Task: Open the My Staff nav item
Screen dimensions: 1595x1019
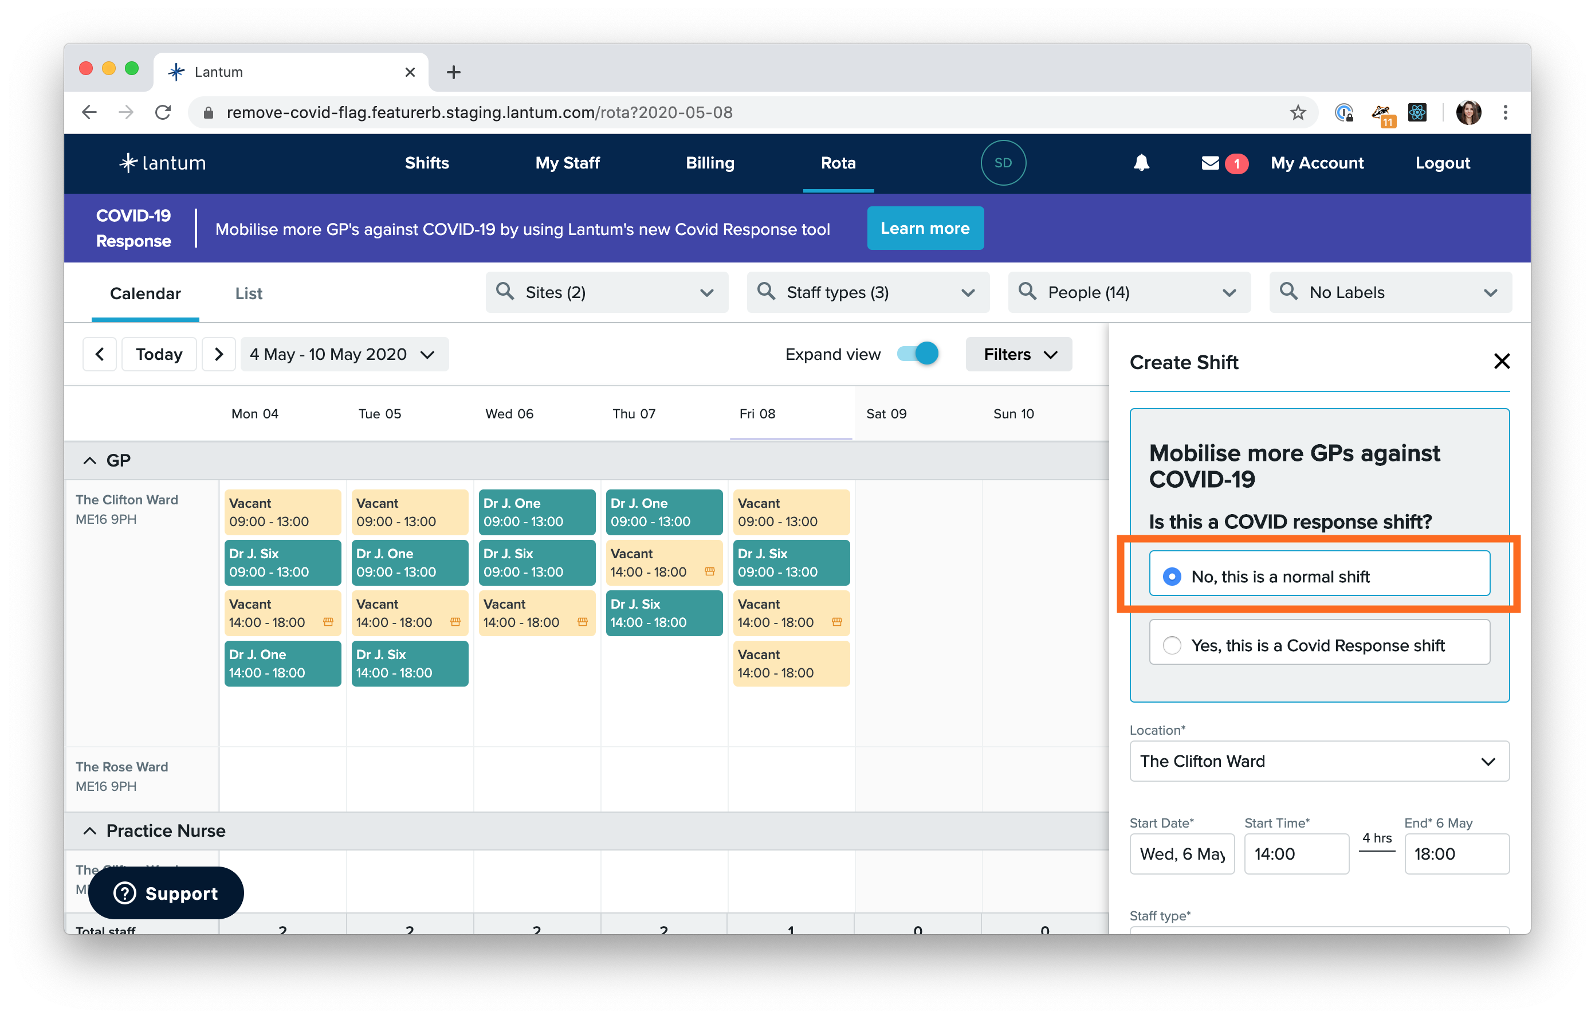Action: click(x=567, y=163)
